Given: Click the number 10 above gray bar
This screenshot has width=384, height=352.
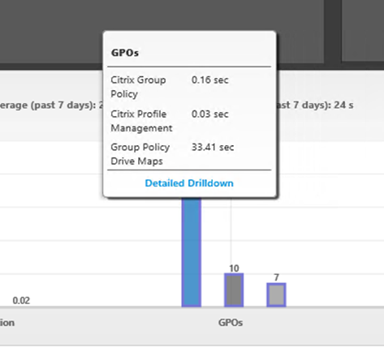Looking at the screenshot, I should (234, 268).
